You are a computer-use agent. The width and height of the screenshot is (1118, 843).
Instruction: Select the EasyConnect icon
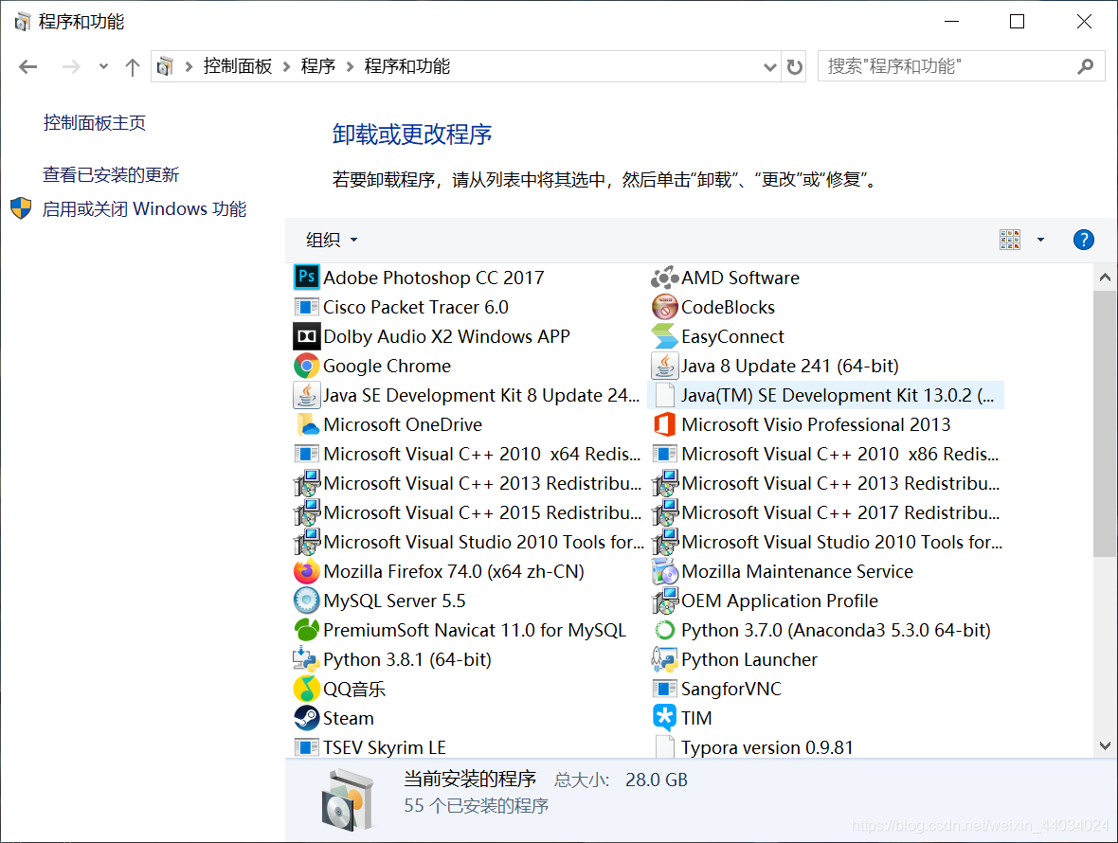pos(664,336)
